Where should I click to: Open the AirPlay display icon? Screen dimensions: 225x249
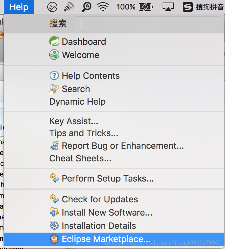click(168, 7)
